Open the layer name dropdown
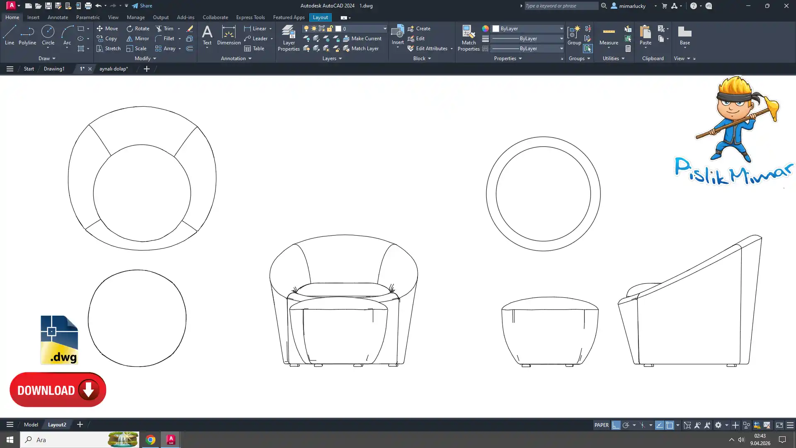796x448 pixels. pos(385,29)
